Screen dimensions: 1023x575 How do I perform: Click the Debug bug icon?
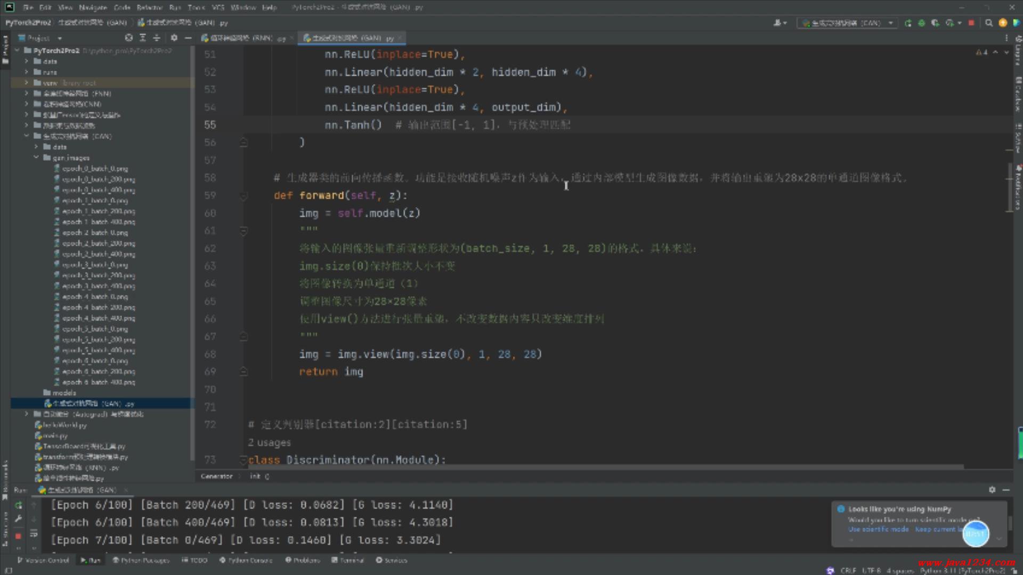921,23
